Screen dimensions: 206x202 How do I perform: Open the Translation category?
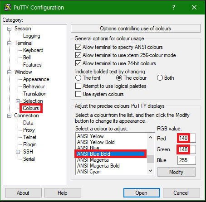click(x=35, y=94)
